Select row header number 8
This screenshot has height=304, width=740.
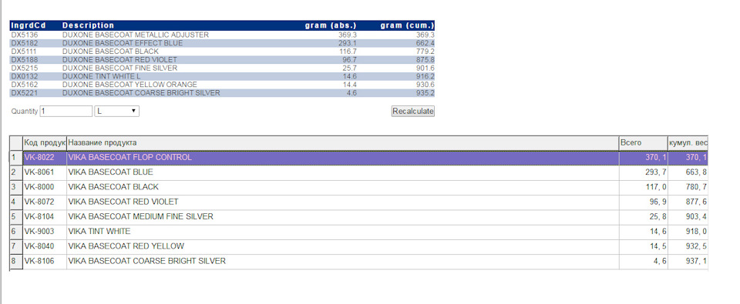tap(16, 261)
